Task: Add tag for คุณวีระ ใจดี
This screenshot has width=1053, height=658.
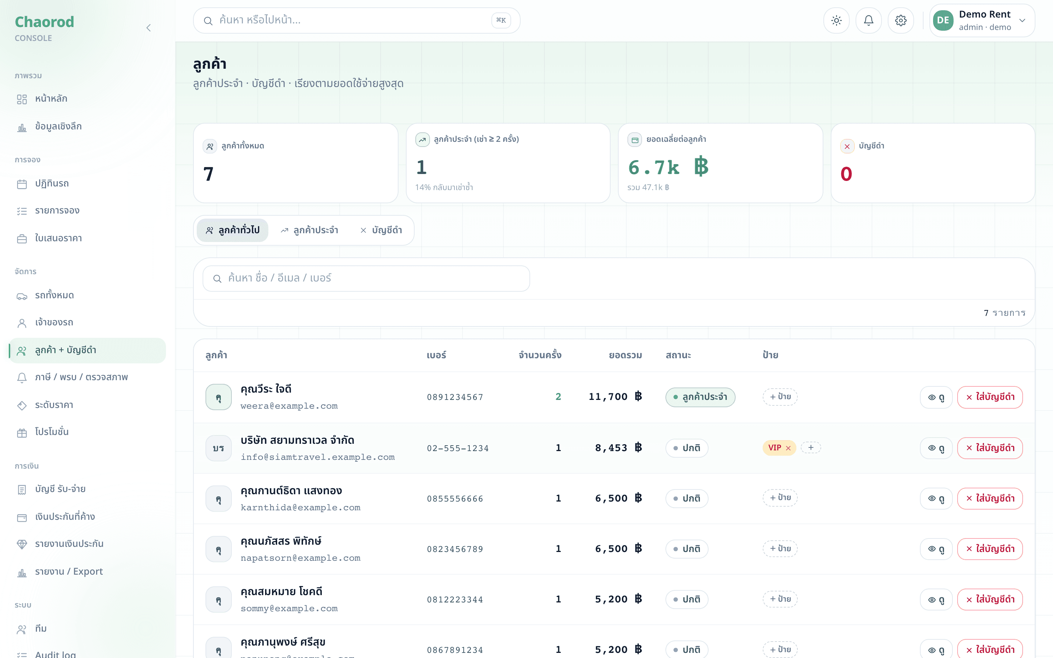Action: point(780,397)
